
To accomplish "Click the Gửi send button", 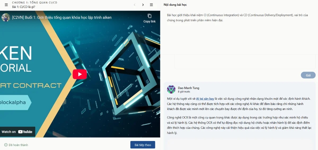I will [308, 75].
